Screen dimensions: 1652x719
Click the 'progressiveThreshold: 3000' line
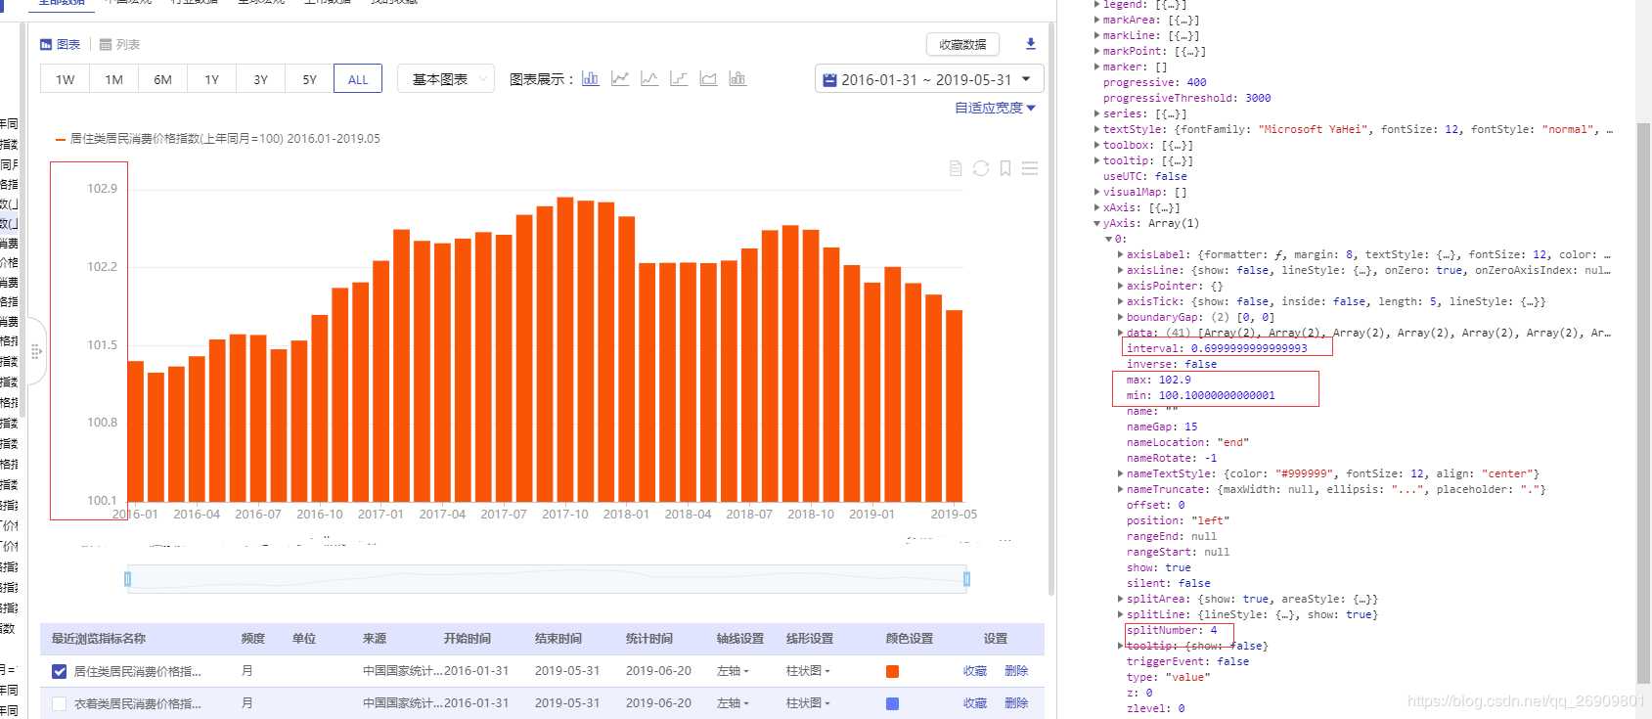click(1186, 98)
